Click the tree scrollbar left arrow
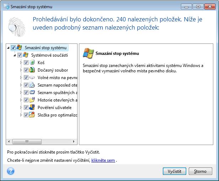Viewport: 219px width, 181px height. [9, 141]
